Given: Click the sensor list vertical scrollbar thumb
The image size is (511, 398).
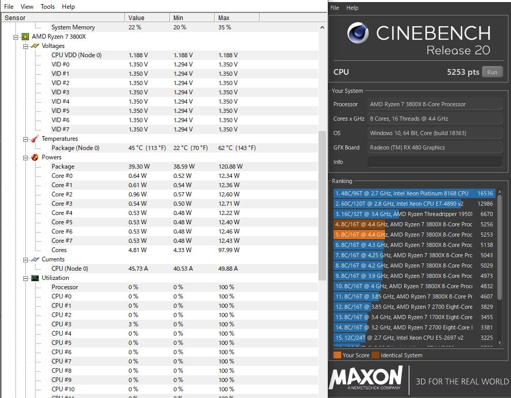Looking at the screenshot, I should (x=322, y=205).
